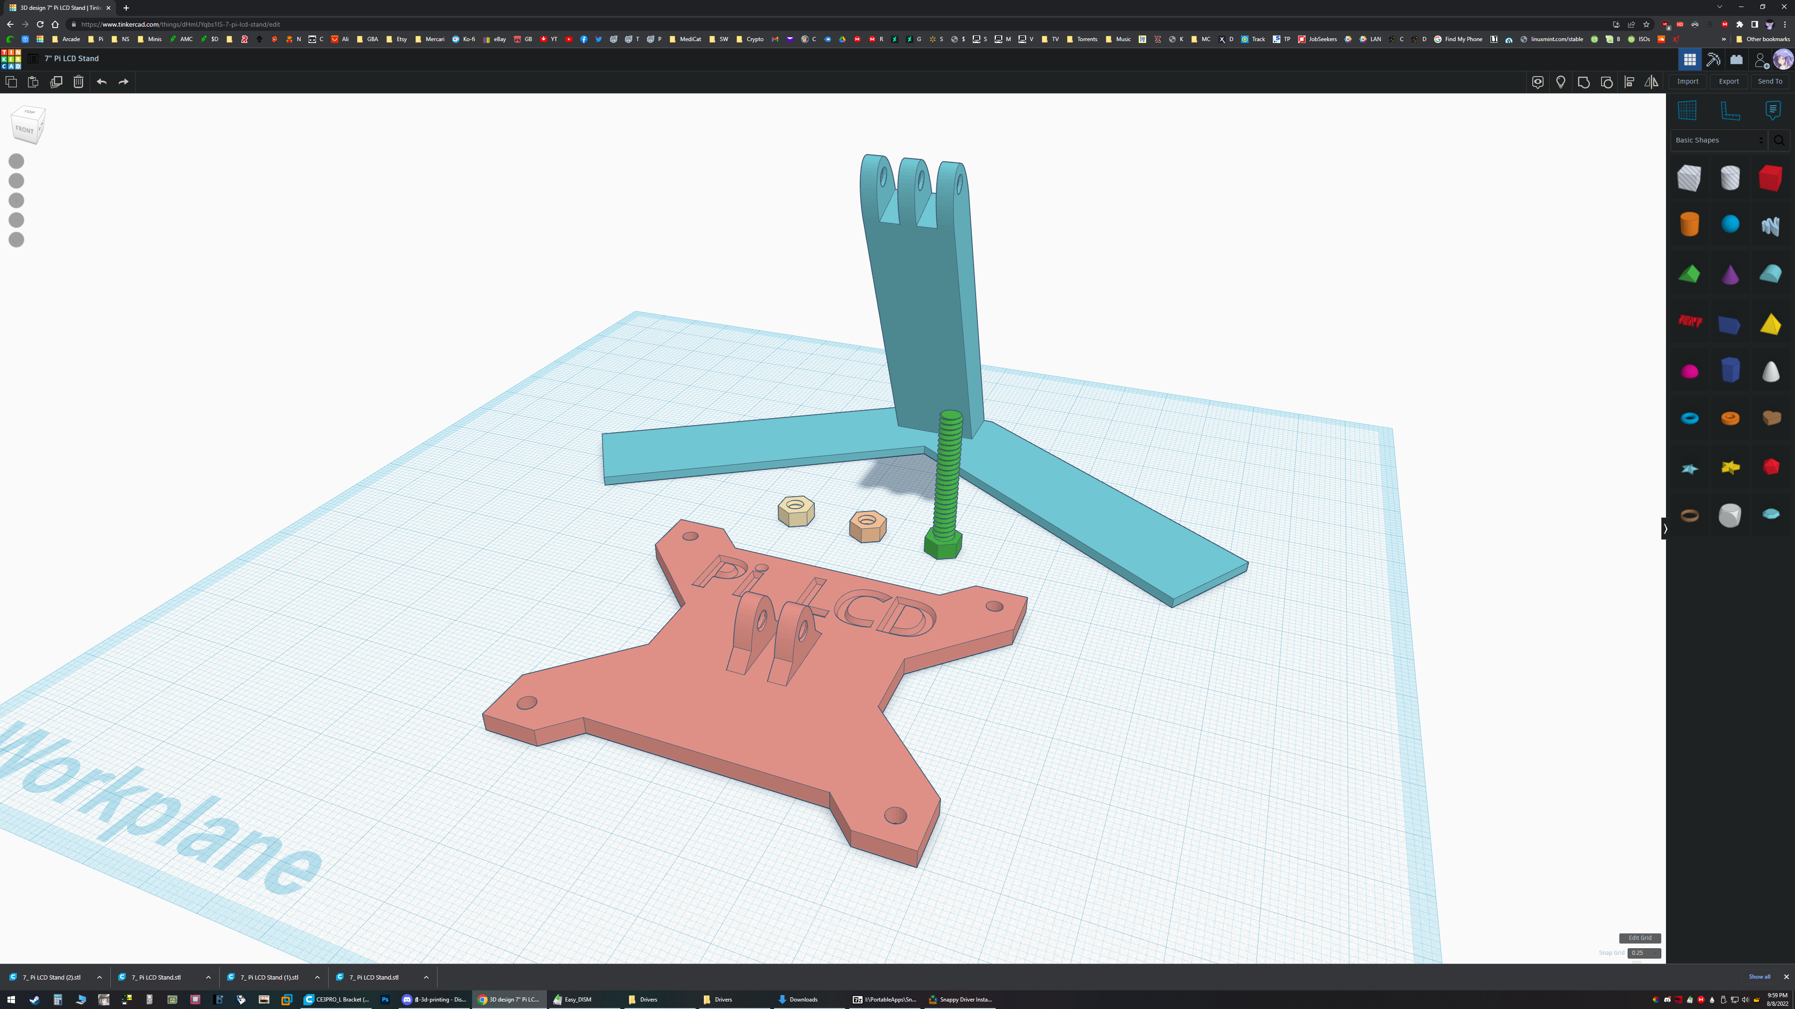Open the design list icon beside title
1795x1009 pixels.
tap(33, 58)
